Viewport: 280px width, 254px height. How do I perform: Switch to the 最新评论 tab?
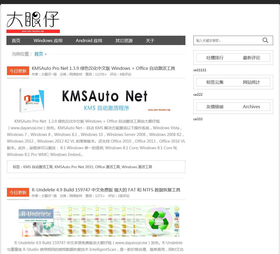[x=251, y=58]
